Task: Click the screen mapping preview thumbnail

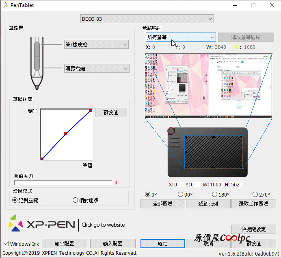Action: [x=209, y=85]
